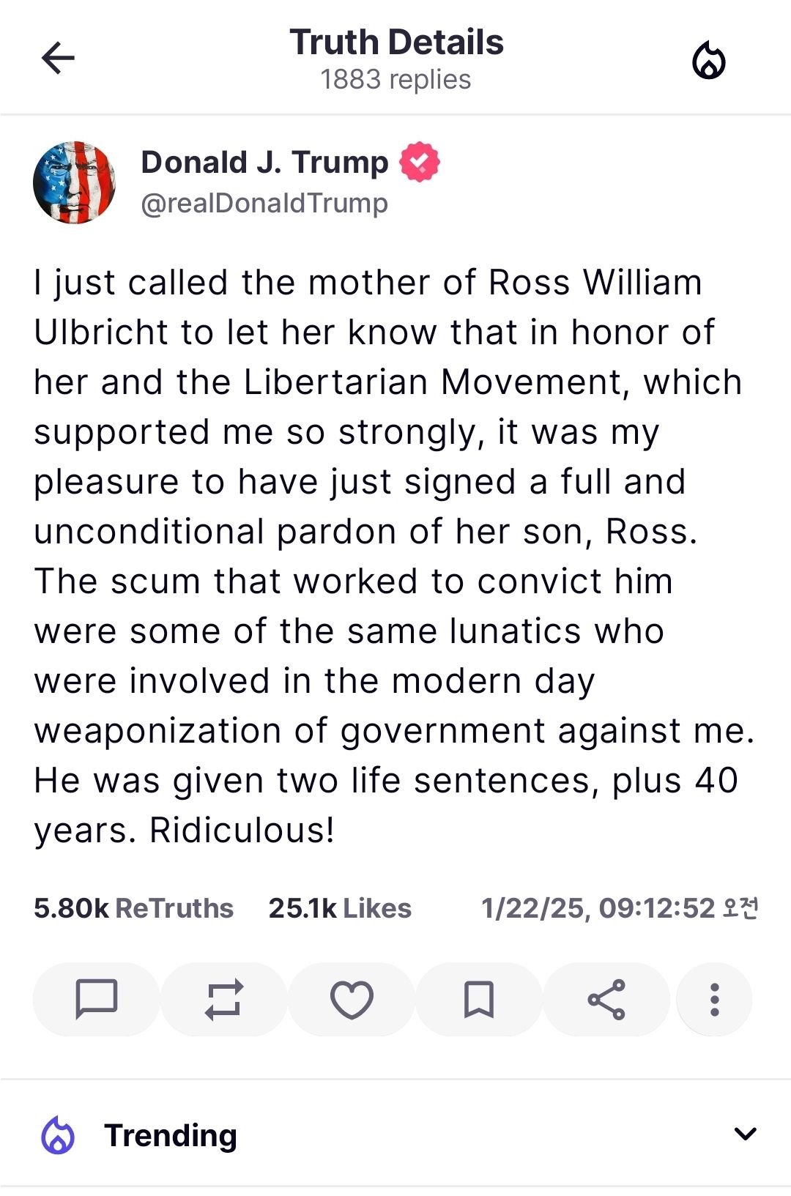Screen dimensions: 791x1196
Task: Like the post with the heart icon
Action: 352,999
